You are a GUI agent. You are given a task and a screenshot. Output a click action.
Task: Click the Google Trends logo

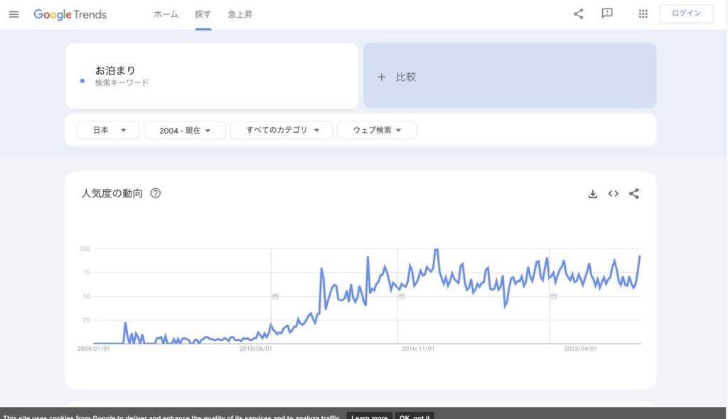(70, 14)
